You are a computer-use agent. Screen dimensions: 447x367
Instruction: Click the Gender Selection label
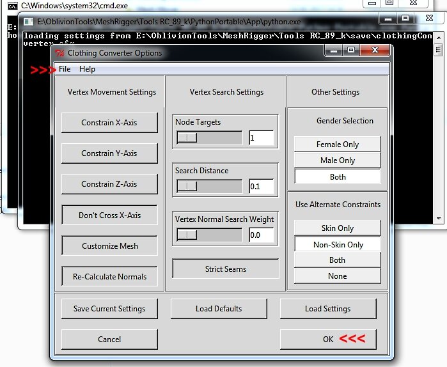click(345, 121)
